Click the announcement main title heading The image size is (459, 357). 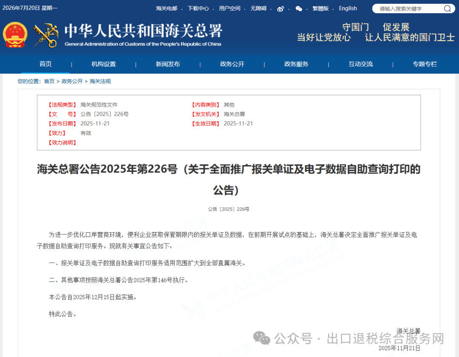point(229,180)
